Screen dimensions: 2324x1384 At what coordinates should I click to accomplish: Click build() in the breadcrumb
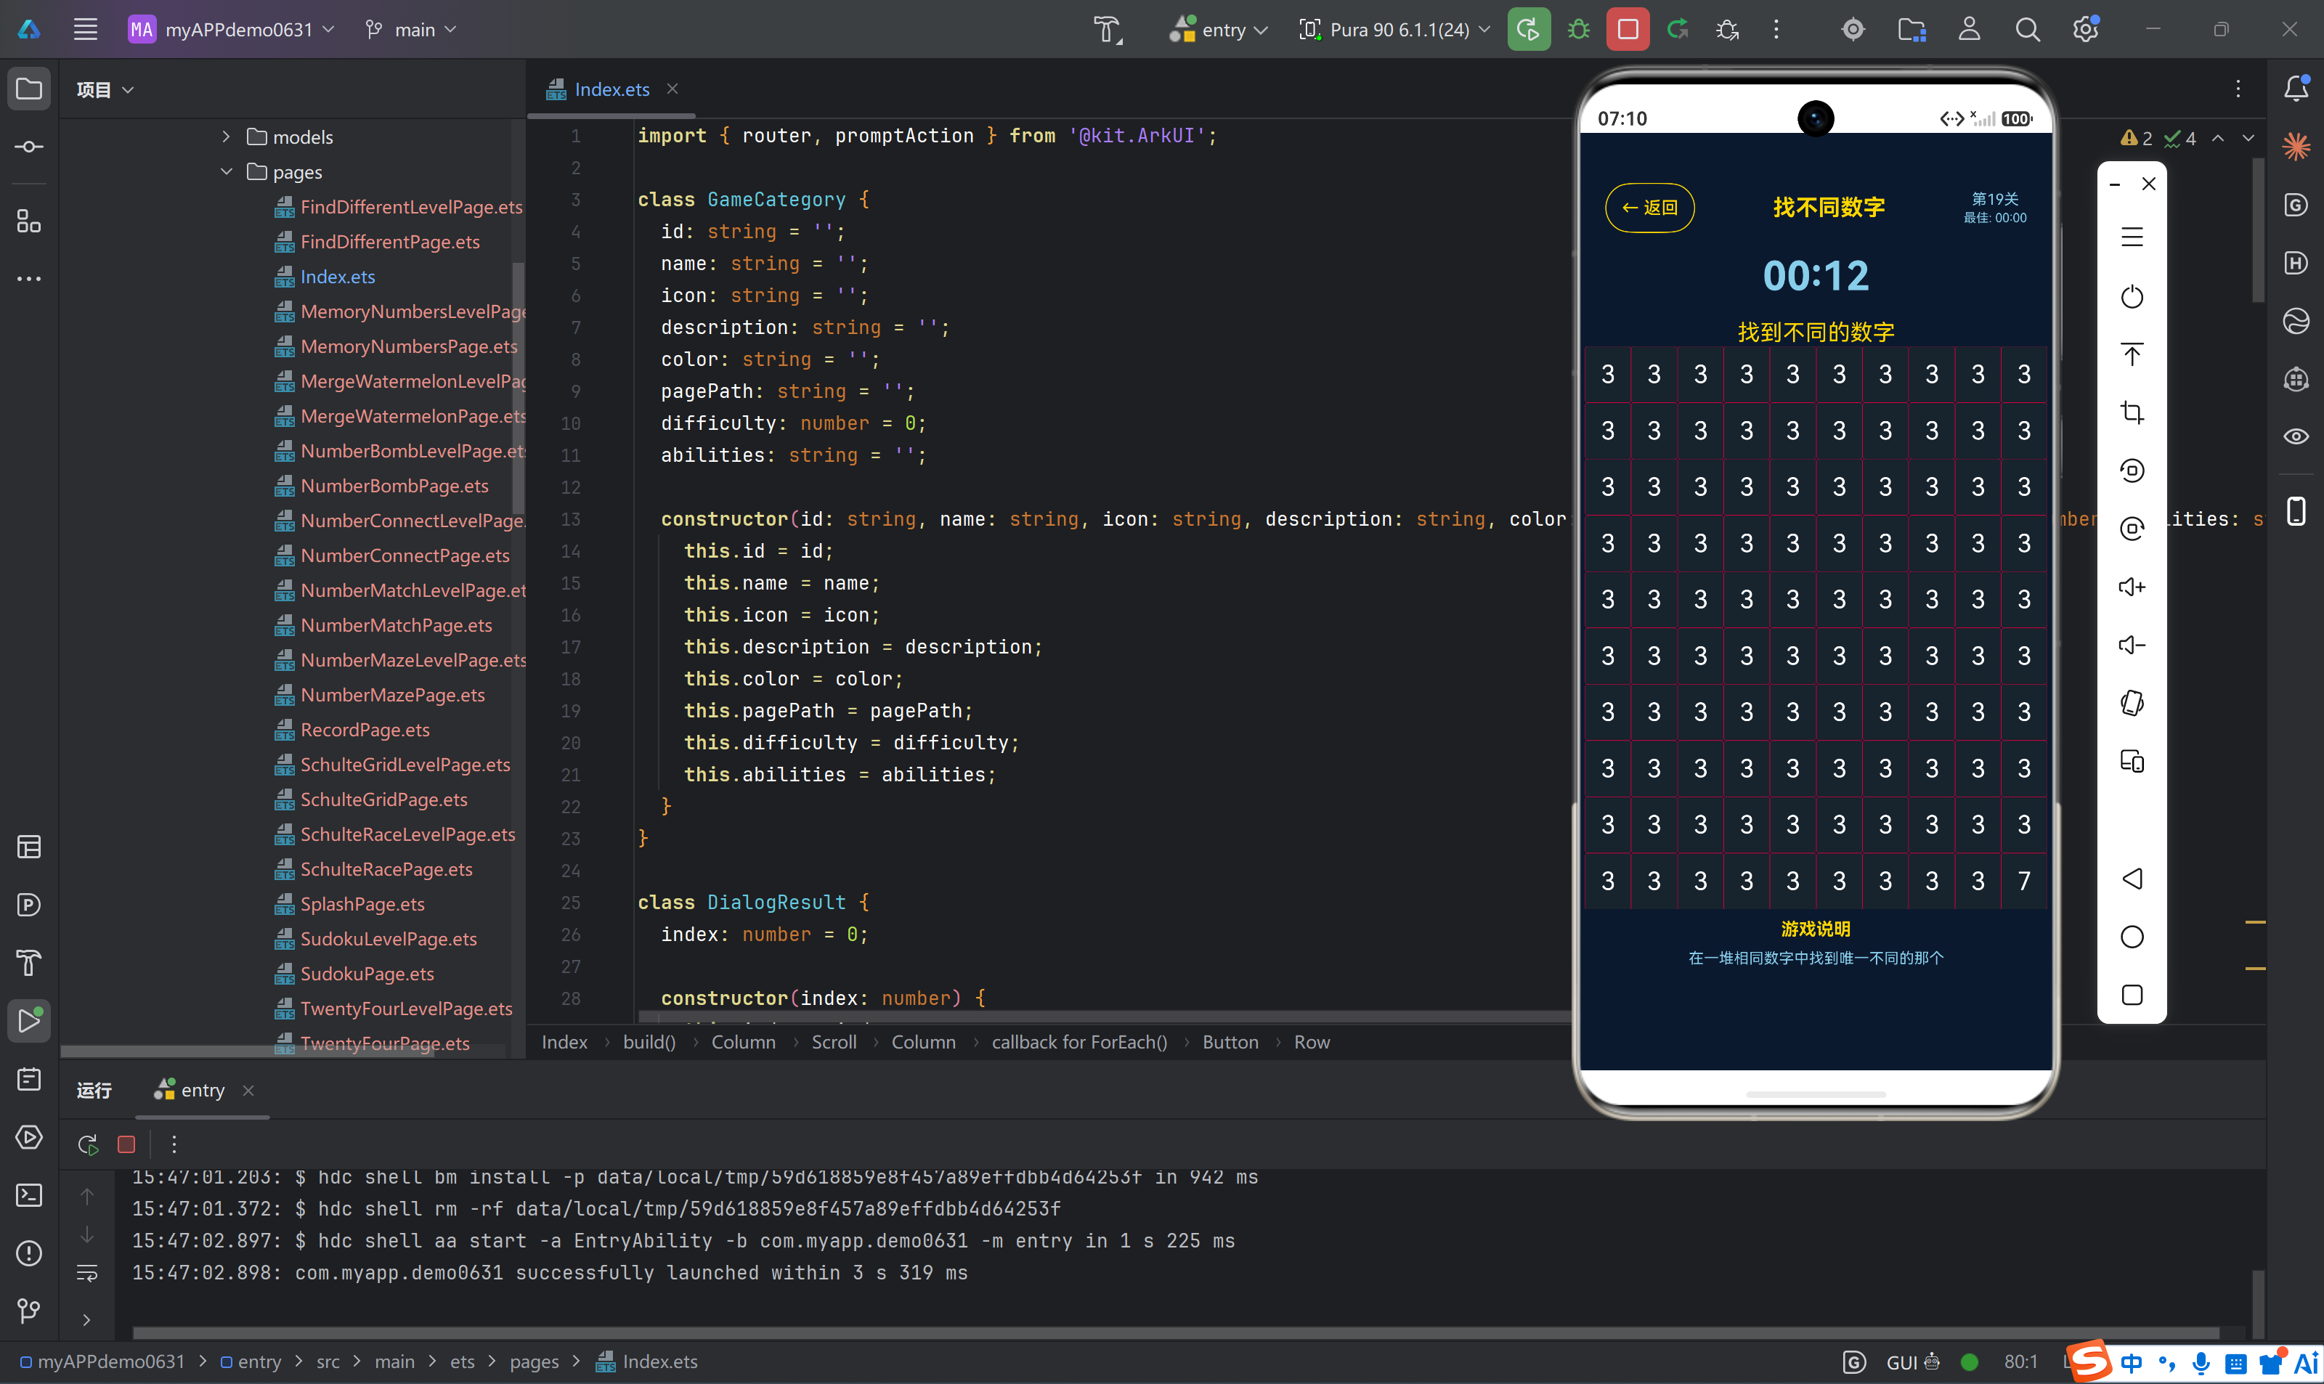[x=649, y=1042]
